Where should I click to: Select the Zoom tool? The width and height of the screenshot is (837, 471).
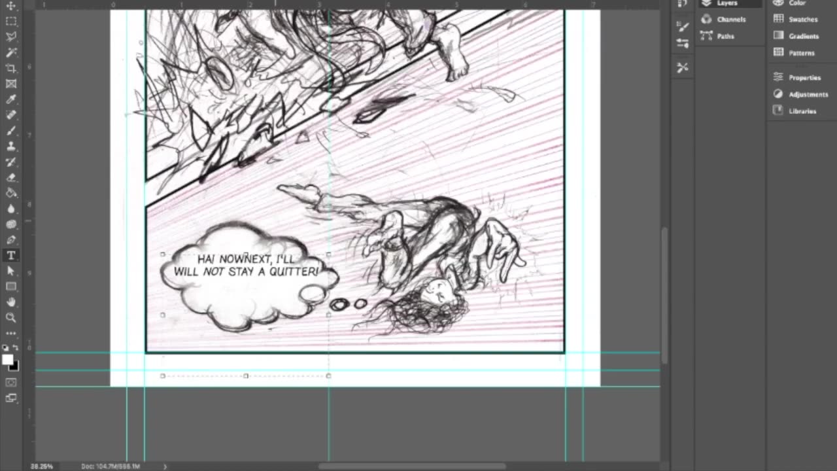click(11, 318)
